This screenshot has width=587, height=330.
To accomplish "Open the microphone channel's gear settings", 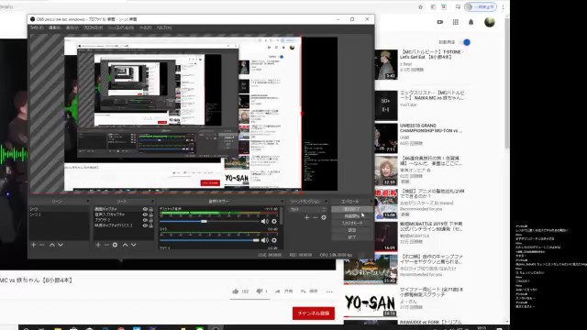I will coord(274,240).
